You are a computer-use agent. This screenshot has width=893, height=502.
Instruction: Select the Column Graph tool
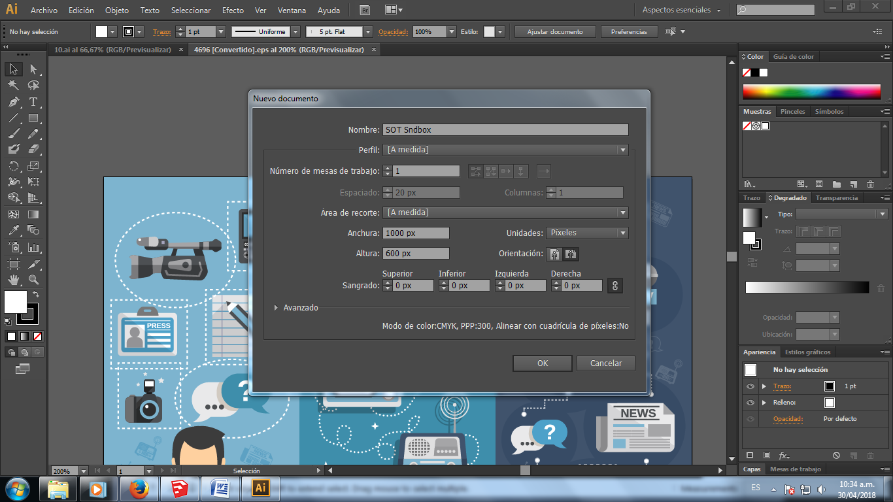click(x=33, y=248)
